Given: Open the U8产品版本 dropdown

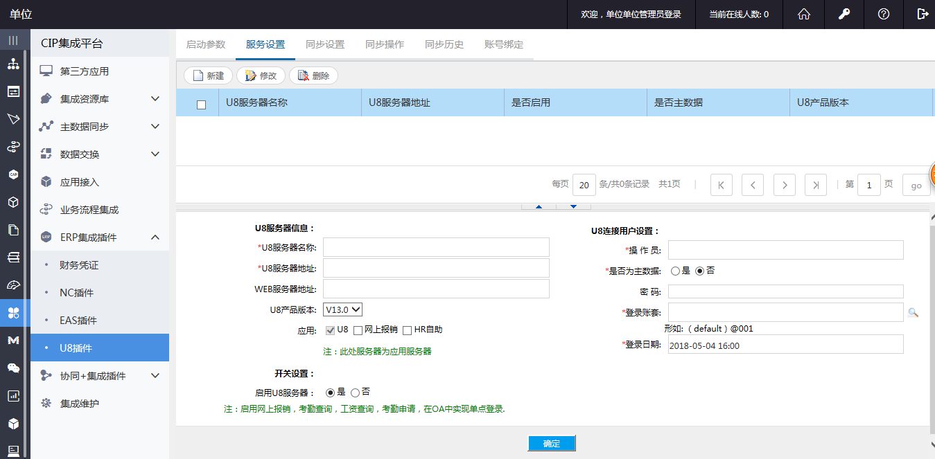Looking at the screenshot, I should click(x=343, y=309).
